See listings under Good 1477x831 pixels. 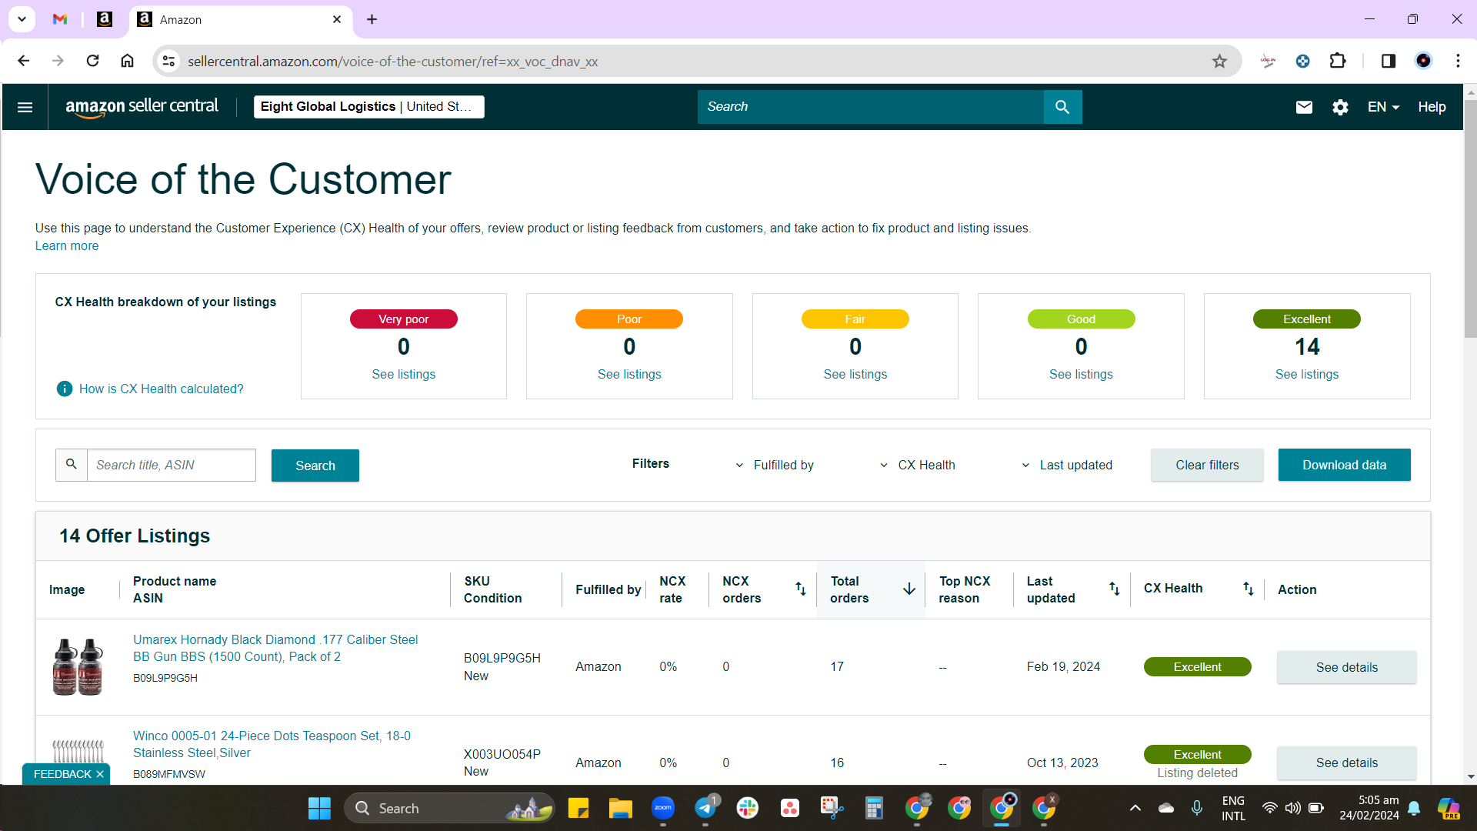point(1081,374)
